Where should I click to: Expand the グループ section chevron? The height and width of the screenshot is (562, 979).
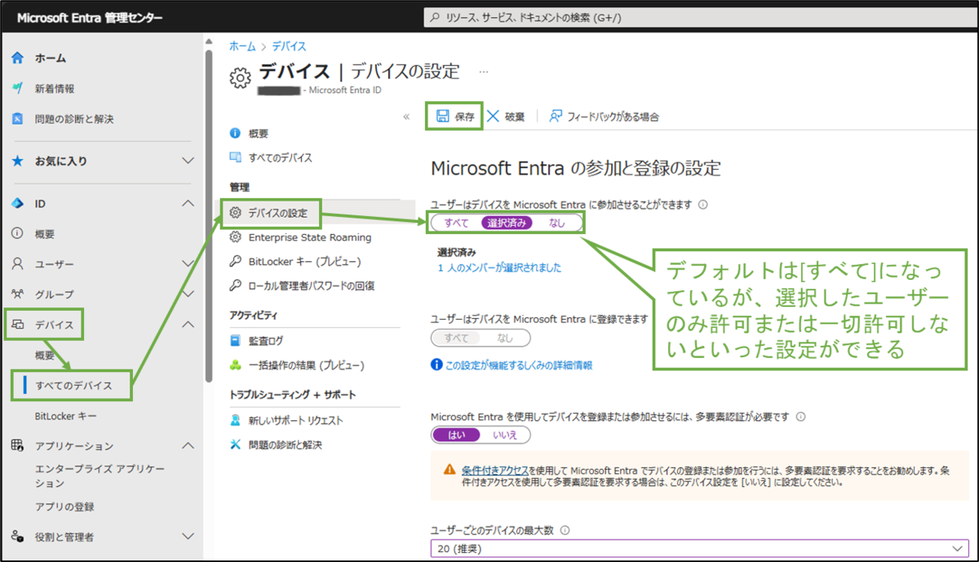(188, 294)
